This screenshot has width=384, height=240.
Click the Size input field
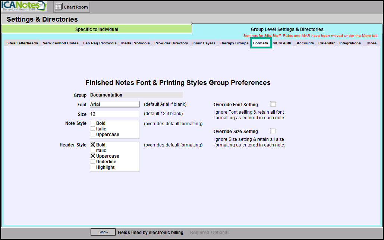click(x=114, y=114)
